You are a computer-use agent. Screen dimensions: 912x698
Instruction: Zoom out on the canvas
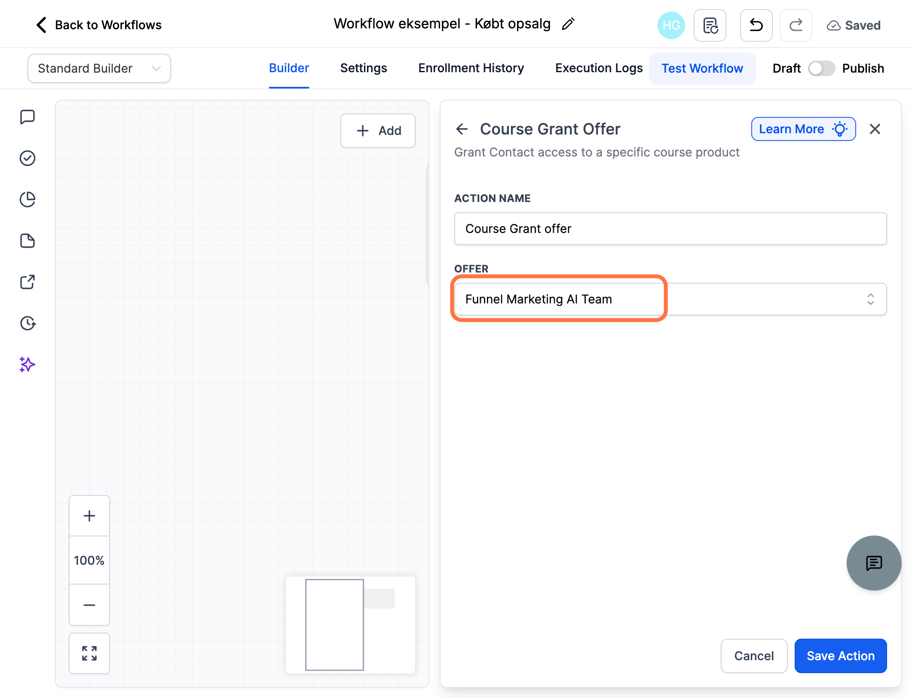[89, 605]
